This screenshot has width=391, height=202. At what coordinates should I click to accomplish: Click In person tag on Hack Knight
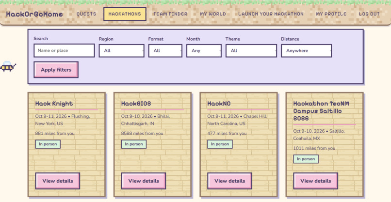[48, 144]
